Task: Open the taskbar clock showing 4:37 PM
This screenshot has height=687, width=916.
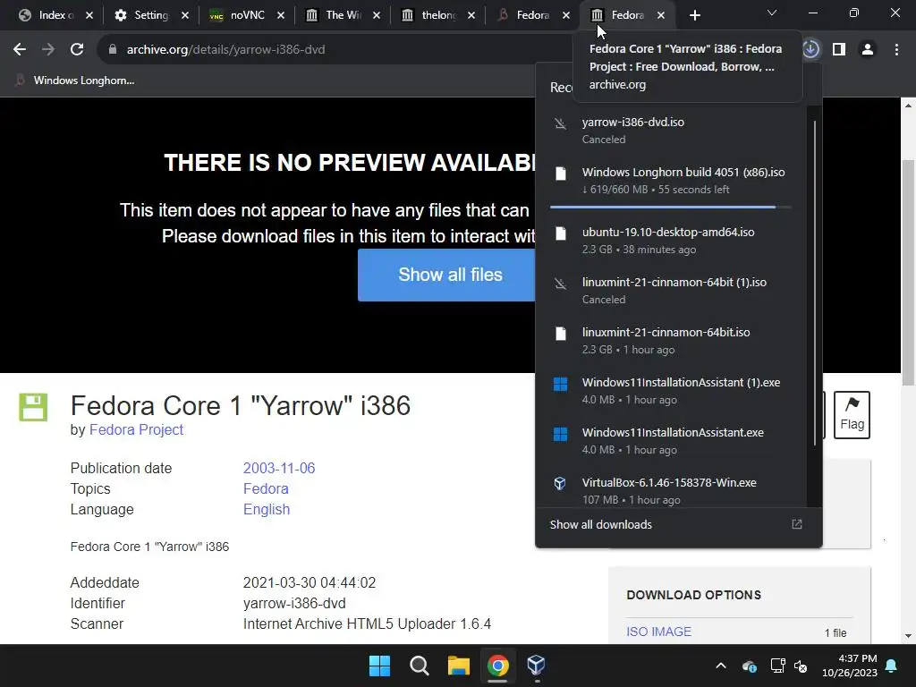Action: tap(850, 666)
